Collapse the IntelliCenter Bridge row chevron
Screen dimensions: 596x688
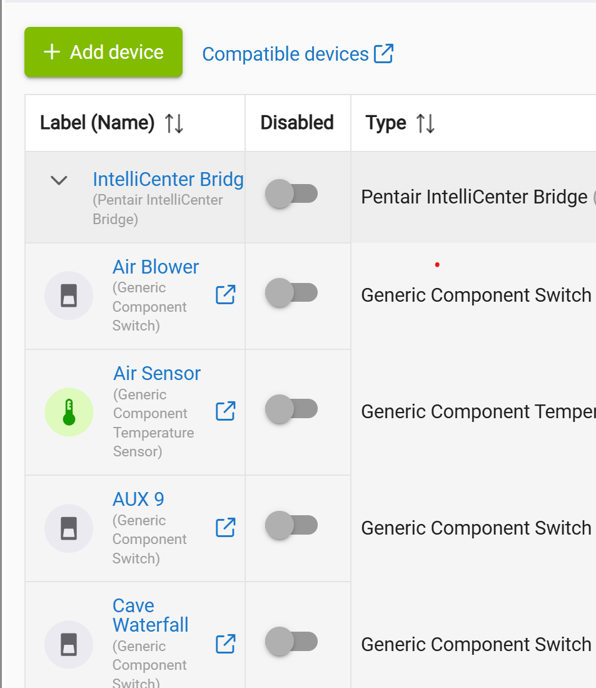pyautogui.click(x=59, y=181)
